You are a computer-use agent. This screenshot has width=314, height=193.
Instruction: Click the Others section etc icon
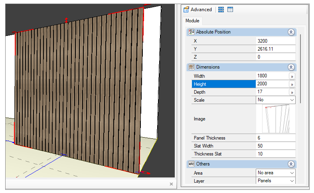(192, 164)
